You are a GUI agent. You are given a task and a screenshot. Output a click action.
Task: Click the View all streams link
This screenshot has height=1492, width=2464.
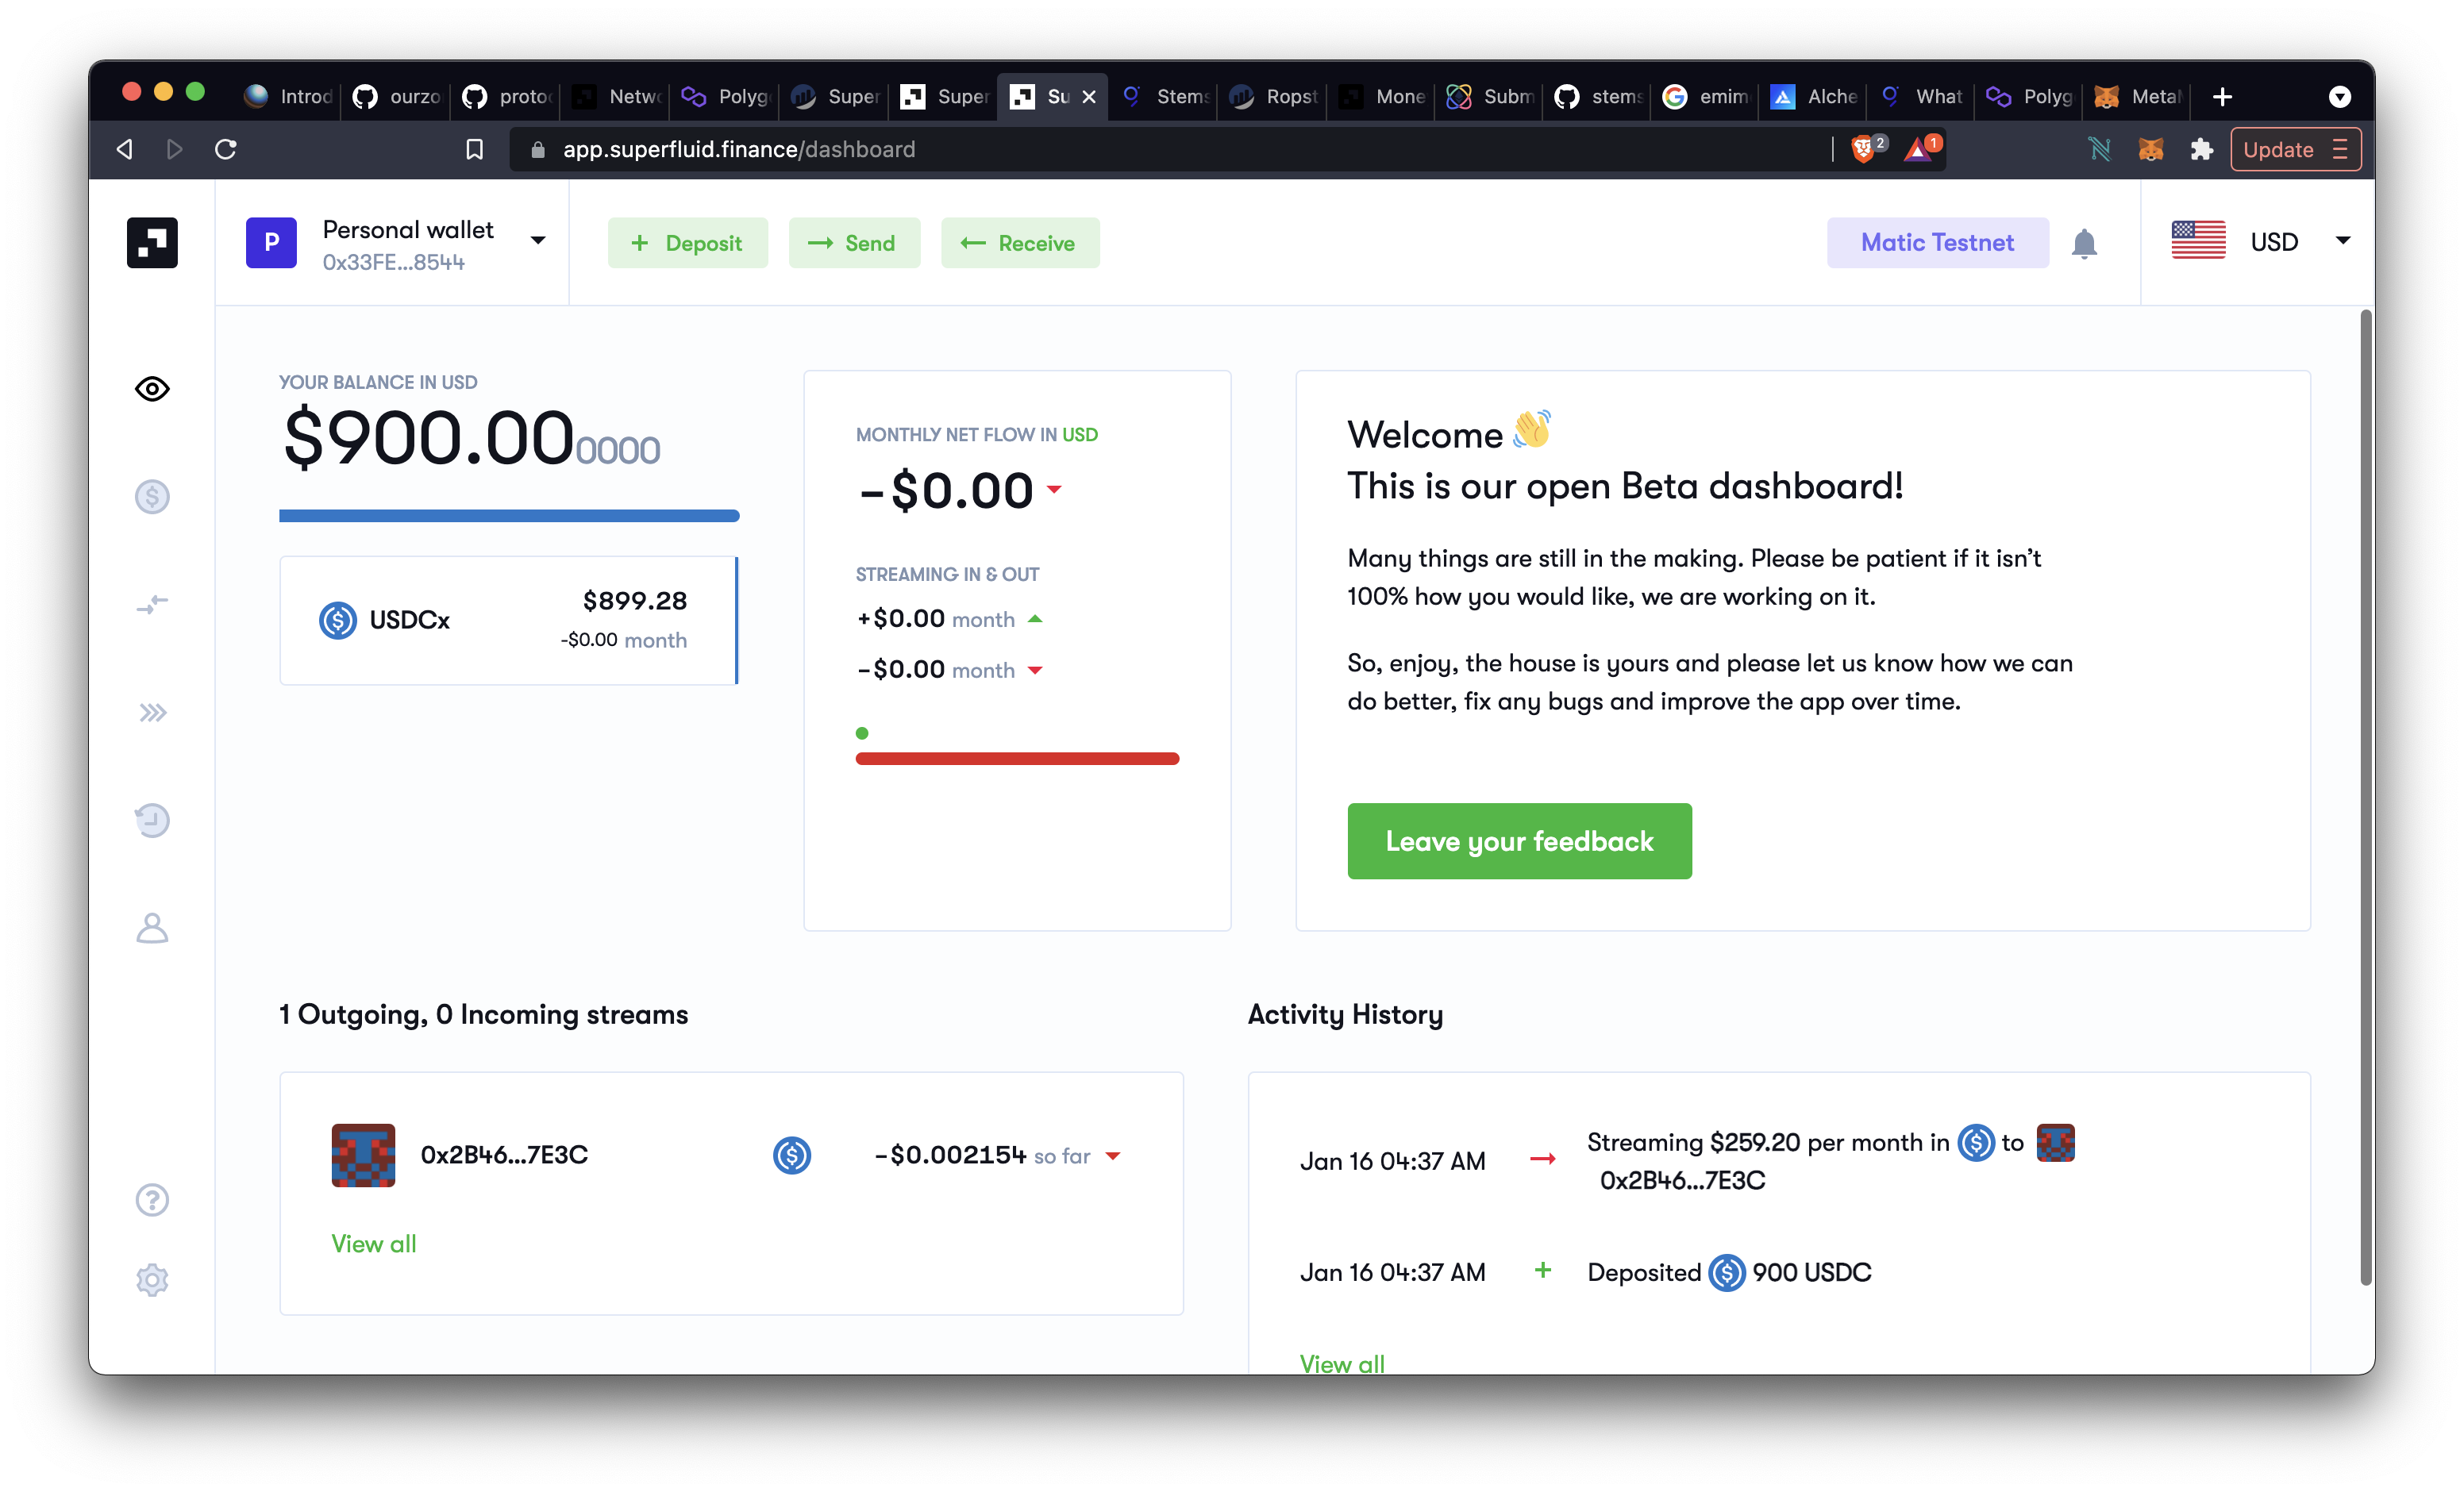coord(372,1244)
